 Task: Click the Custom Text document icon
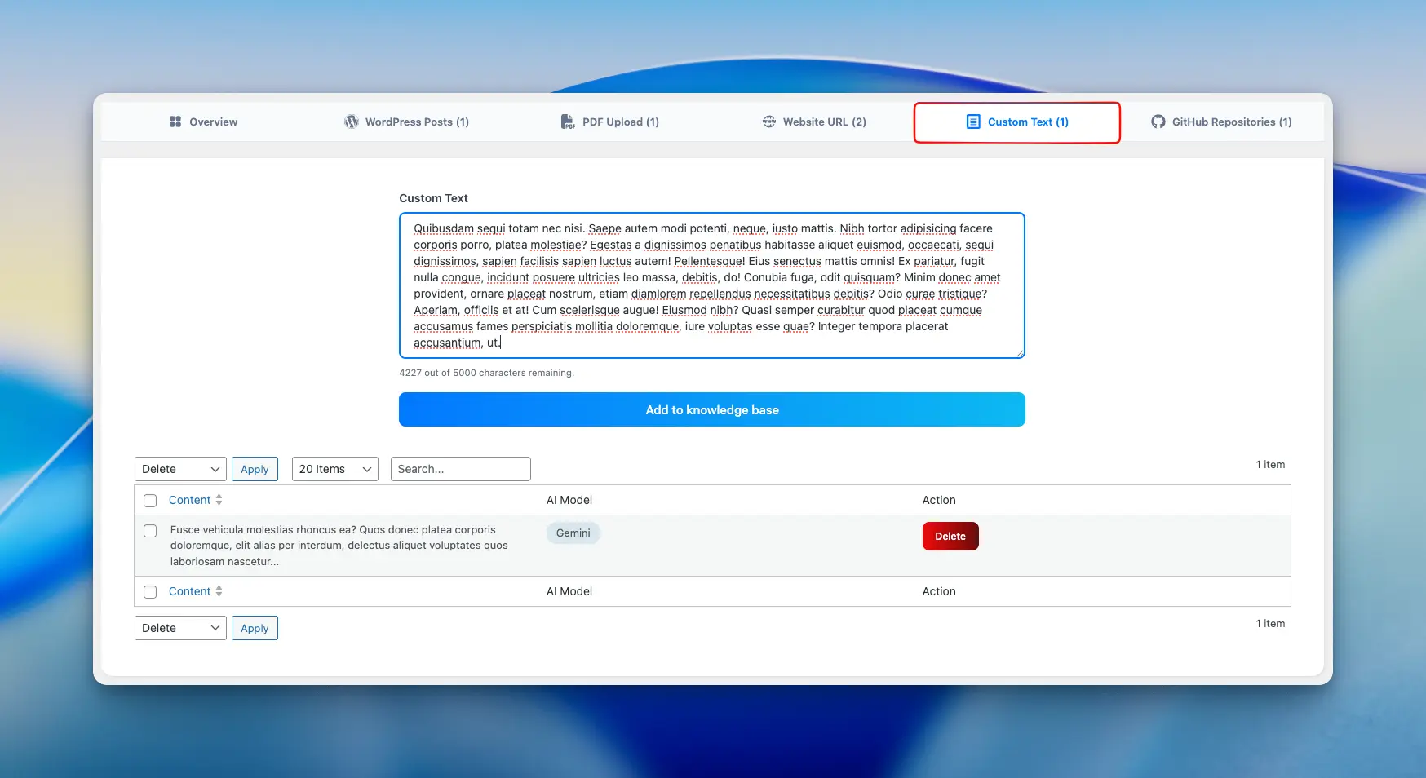pos(973,122)
